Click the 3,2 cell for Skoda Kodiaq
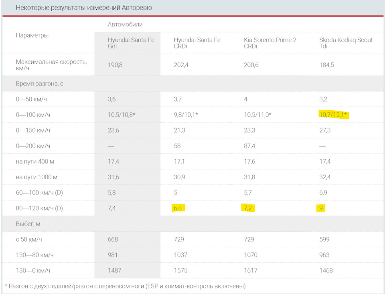The image size is (385, 294). coord(323,99)
